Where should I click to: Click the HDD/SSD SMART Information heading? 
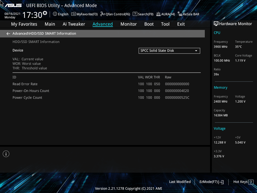pos(36,42)
